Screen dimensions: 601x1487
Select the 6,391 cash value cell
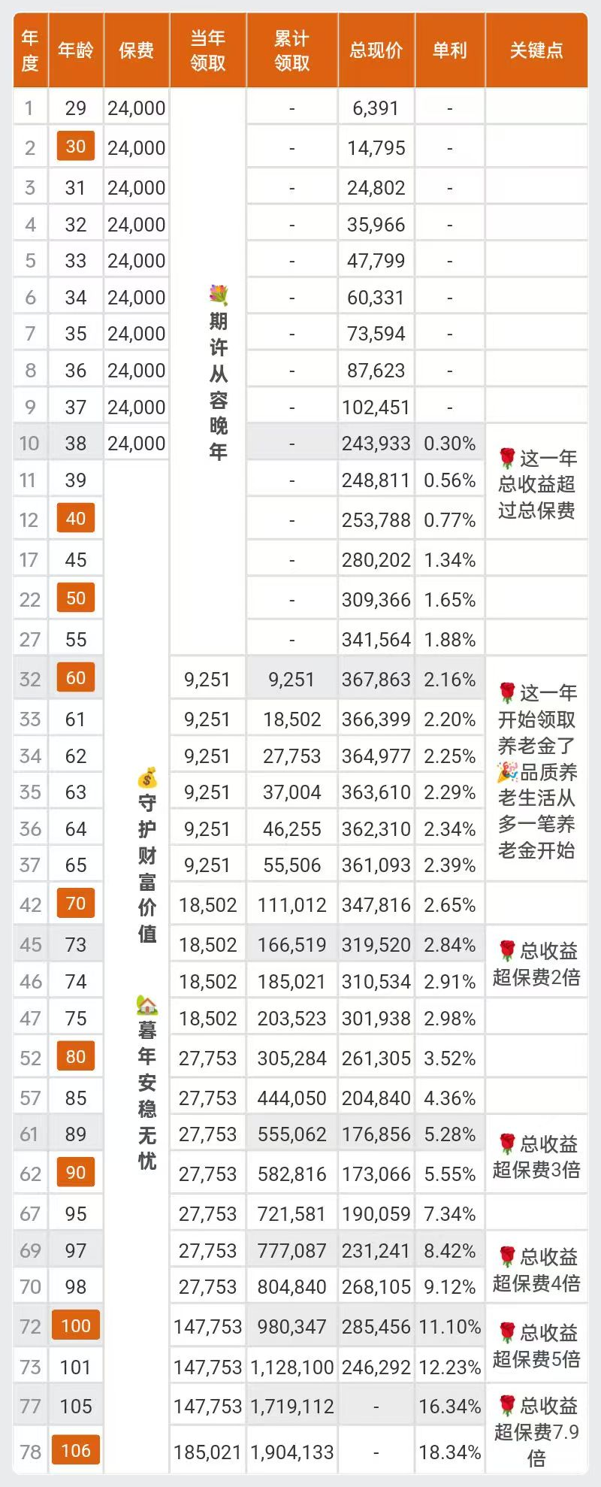pos(376,108)
